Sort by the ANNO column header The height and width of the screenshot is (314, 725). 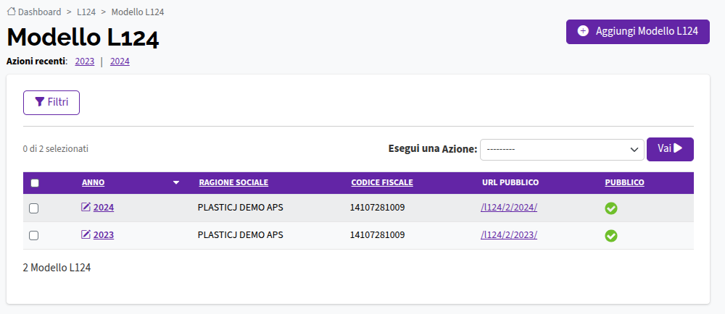pos(94,182)
